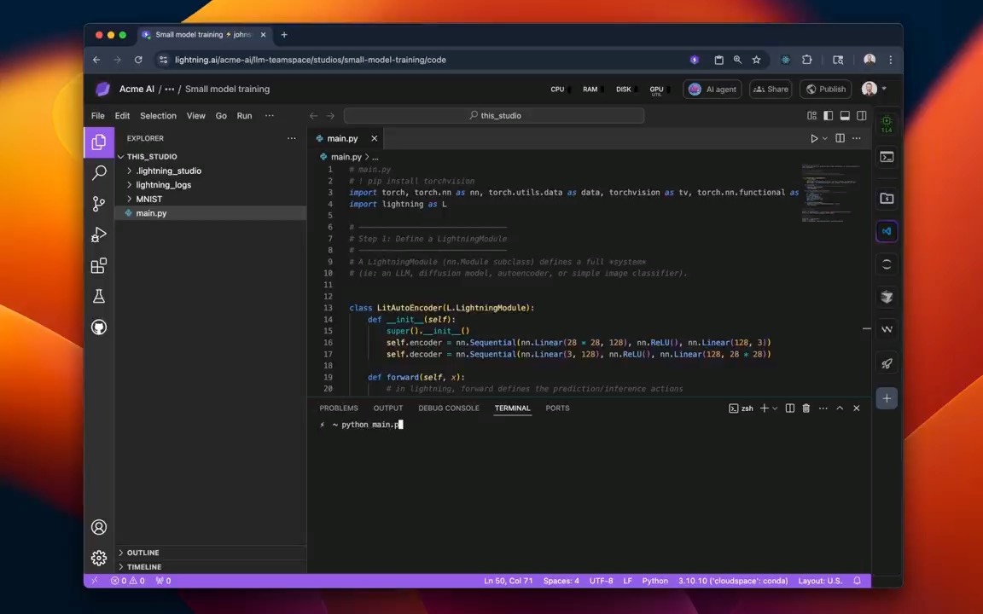This screenshot has height=614, width=983.
Task: Open the Manage gear settings
Action: tap(98, 558)
